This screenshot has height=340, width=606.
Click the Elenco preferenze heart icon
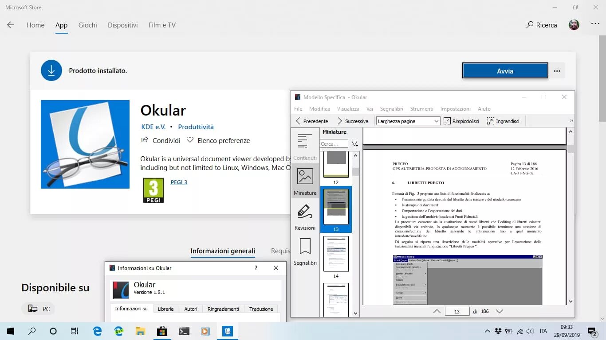coord(190,140)
